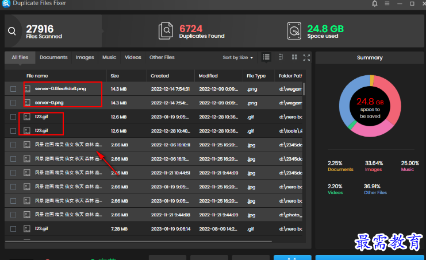Switch to the Images tab
Screen dimensions: 426x260
[85, 57]
